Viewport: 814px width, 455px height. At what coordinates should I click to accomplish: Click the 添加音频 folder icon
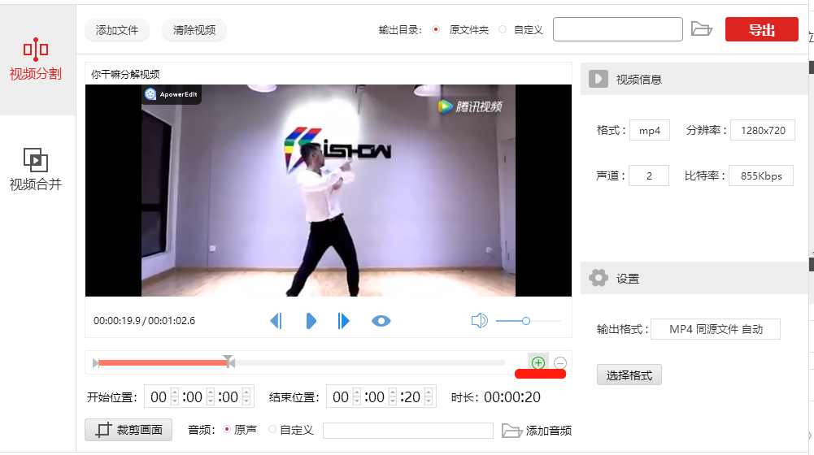tap(511, 431)
